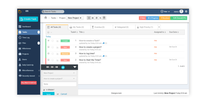This screenshot has height=108, width=206.
Task: Open Daily Catch-Up in the sidebar
Action: (x=28, y=65)
